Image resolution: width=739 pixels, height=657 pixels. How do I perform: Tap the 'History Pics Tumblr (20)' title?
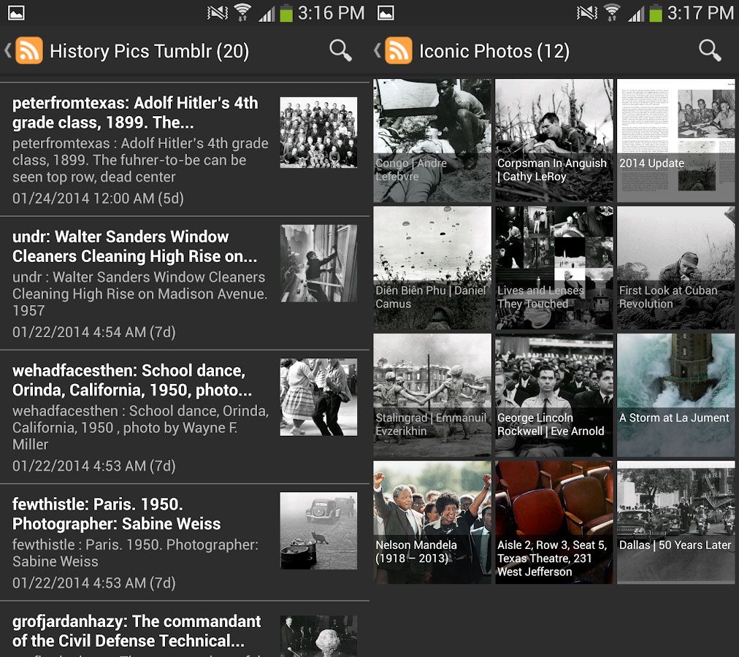tap(150, 51)
